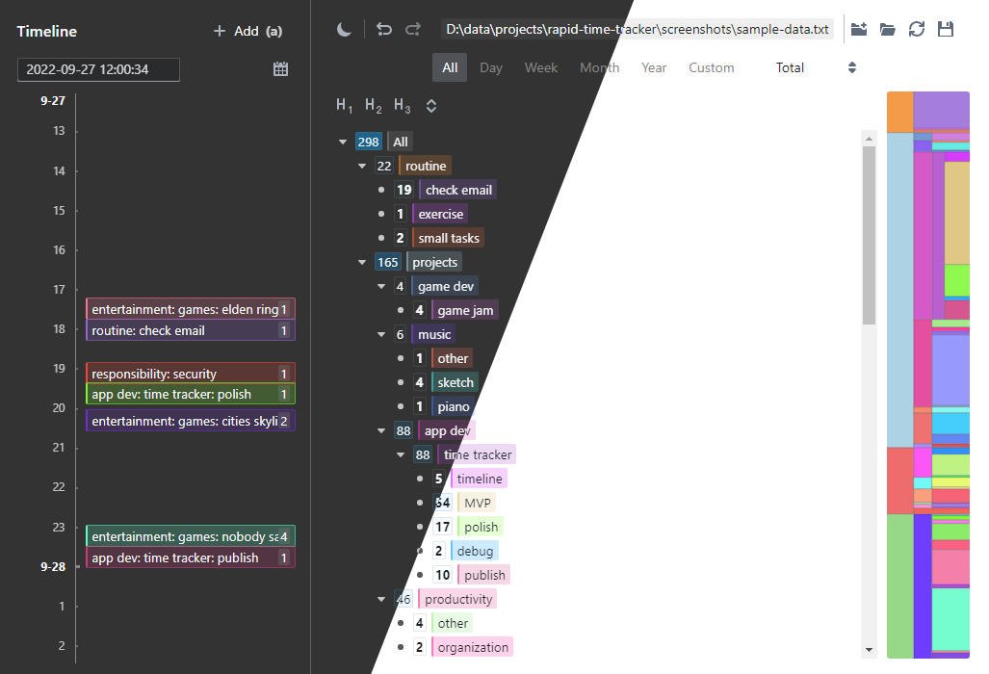Viewport: 989px width, 674px height.
Task: Collapse the All root node
Action: point(343,142)
